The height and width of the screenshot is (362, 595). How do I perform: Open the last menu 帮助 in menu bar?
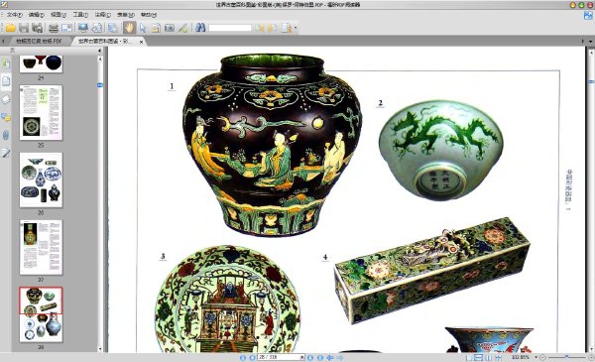[x=149, y=15]
